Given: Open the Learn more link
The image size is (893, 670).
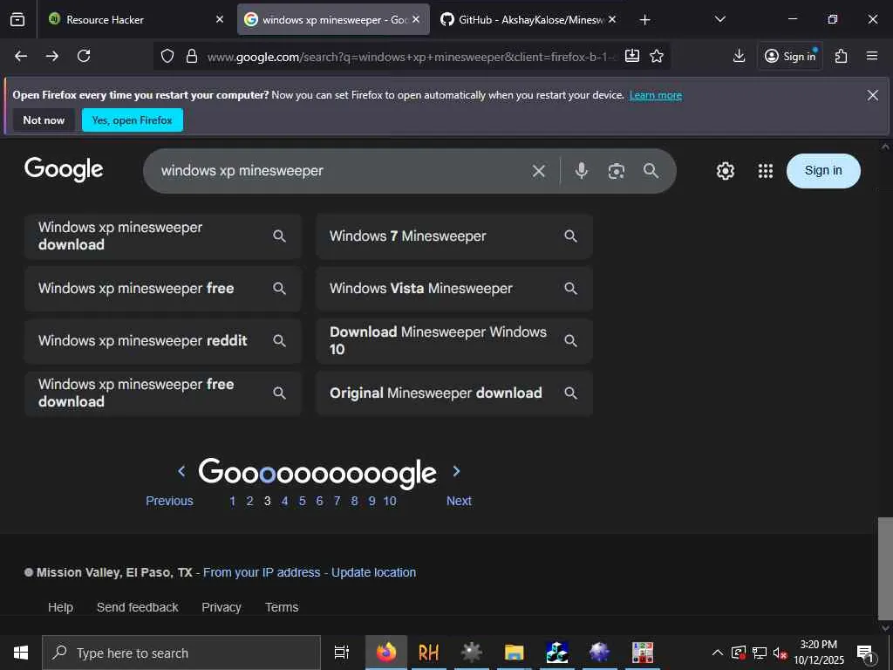Looking at the screenshot, I should click(656, 95).
